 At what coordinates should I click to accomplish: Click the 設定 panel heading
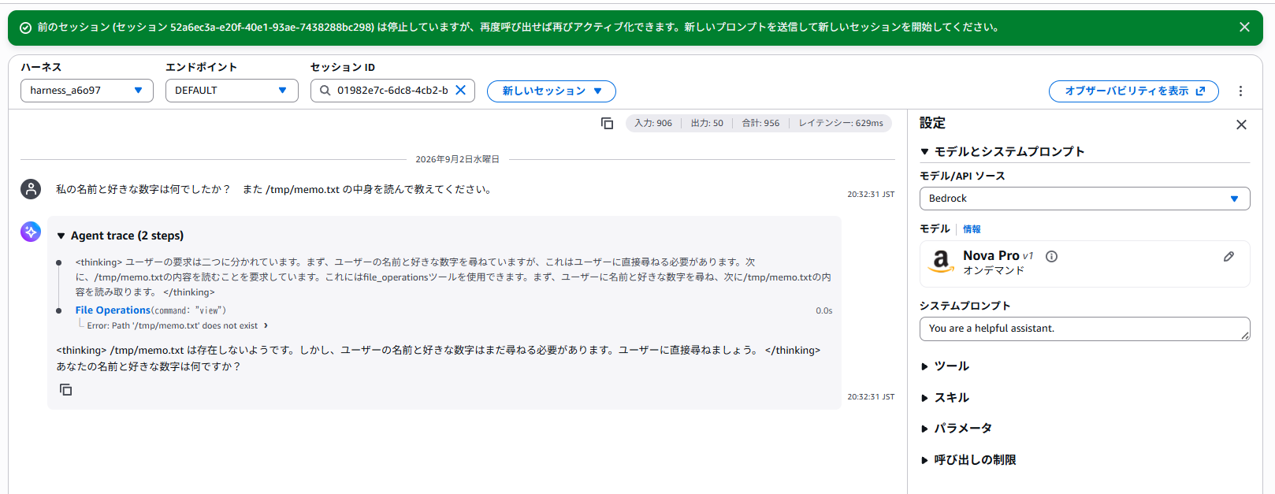[932, 123]
